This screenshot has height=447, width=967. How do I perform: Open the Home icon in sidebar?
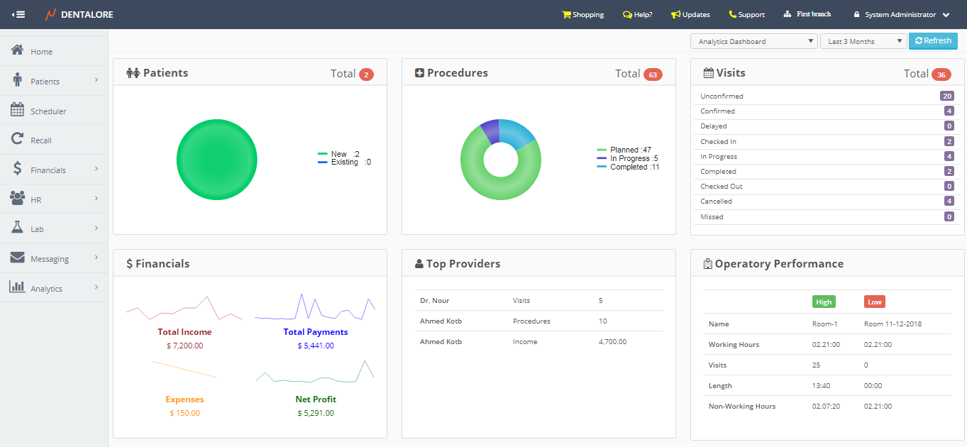click(x=18, y=51)
